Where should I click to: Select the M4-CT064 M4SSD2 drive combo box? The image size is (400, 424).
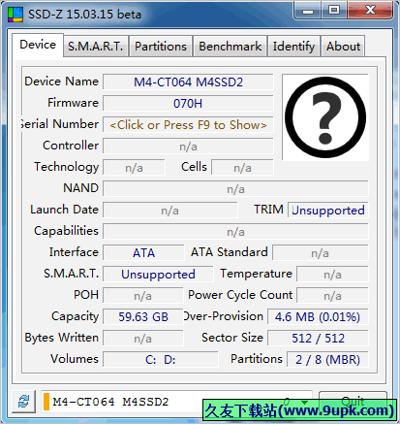pos(176,402)
